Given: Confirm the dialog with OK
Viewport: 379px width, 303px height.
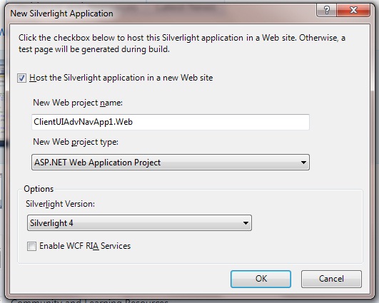Looking at the screenshot, I should coord(261,279).
